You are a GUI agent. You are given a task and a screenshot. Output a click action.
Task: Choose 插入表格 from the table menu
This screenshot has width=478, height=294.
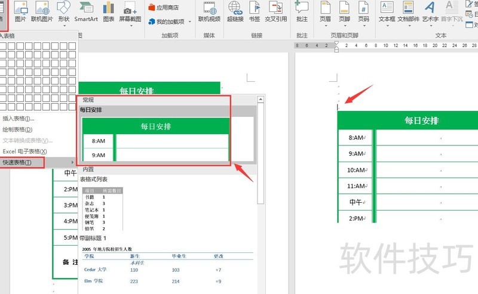pyautogui.click(x=18, y=118)
